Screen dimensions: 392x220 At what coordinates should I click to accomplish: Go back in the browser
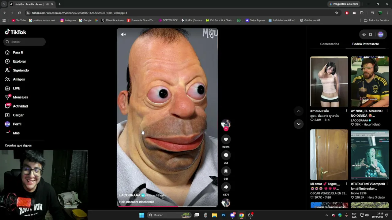5,13
